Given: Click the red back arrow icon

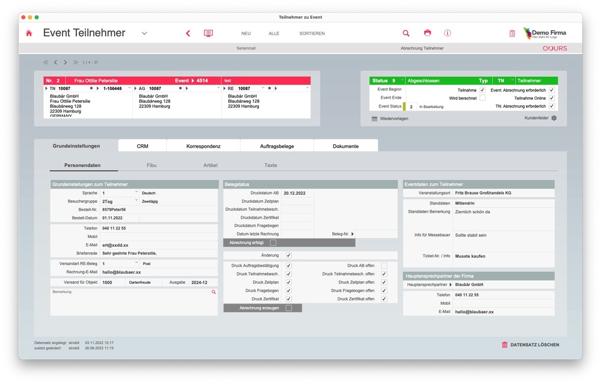Looking at the screenshot, I should click(x=188, y=34).
